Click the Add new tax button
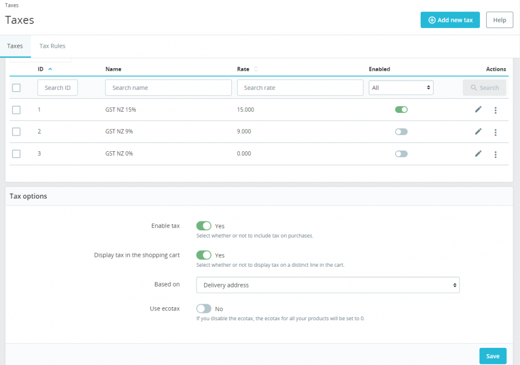 pyautogui.click(x=450, y=20)
